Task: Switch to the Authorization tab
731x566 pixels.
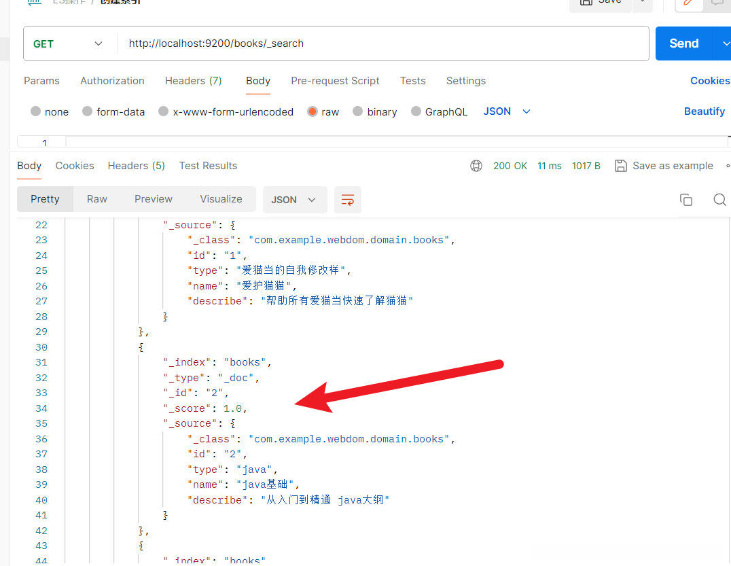Action: coord(112,81)
